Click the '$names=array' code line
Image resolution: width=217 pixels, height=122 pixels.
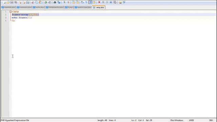pos(25,15)
